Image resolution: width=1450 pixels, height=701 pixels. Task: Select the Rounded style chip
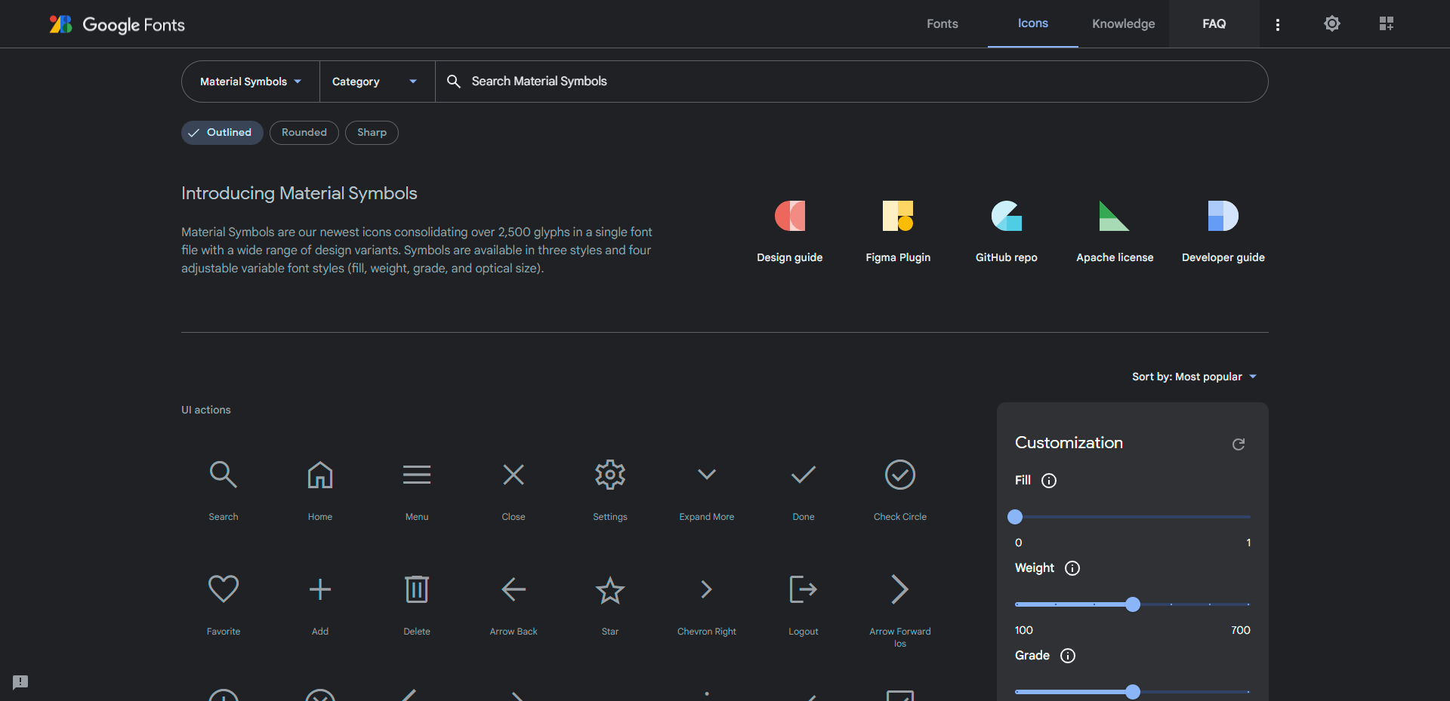pyautogui.click(x=304, y=133)
